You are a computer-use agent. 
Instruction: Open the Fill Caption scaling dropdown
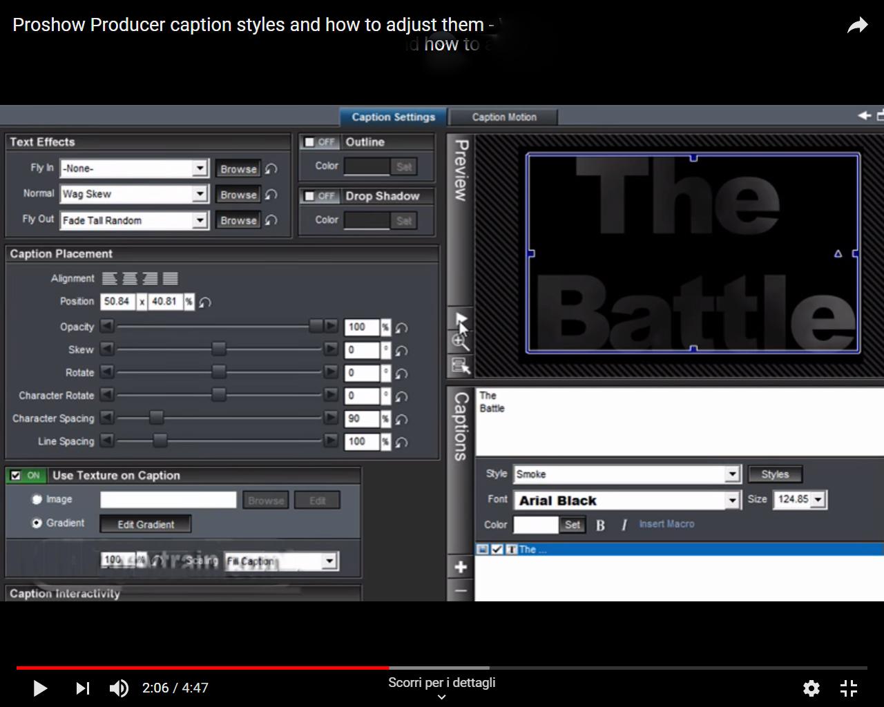pyautogui.click(x=329, y=561)
